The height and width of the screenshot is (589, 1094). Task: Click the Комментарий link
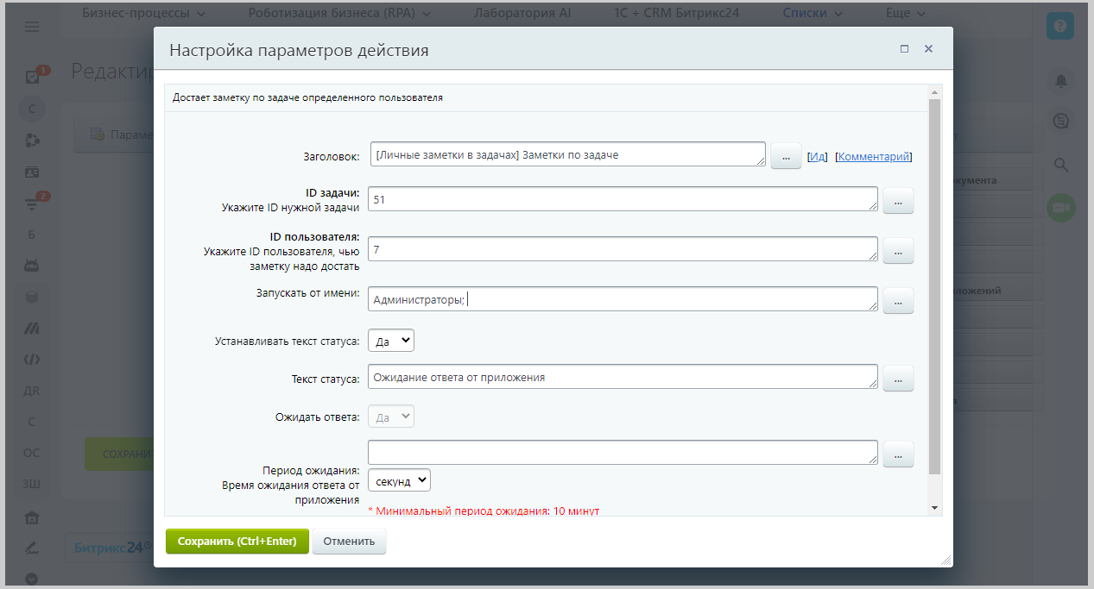click(x=873, y=157)
